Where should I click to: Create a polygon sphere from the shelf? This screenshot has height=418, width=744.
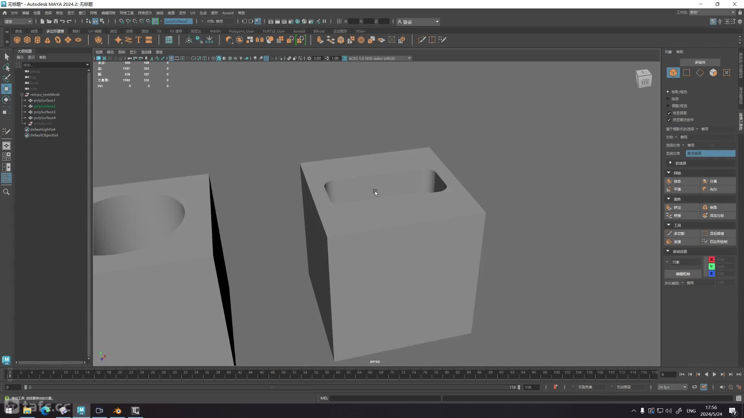(17, 40)
